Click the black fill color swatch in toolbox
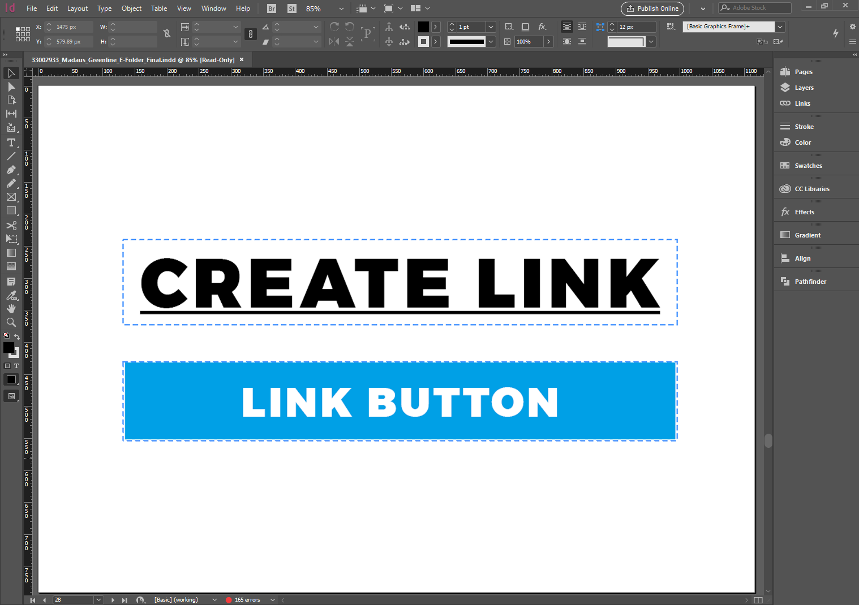The height and width of the screenshot is (605, 859). click(x=8, y=347)
